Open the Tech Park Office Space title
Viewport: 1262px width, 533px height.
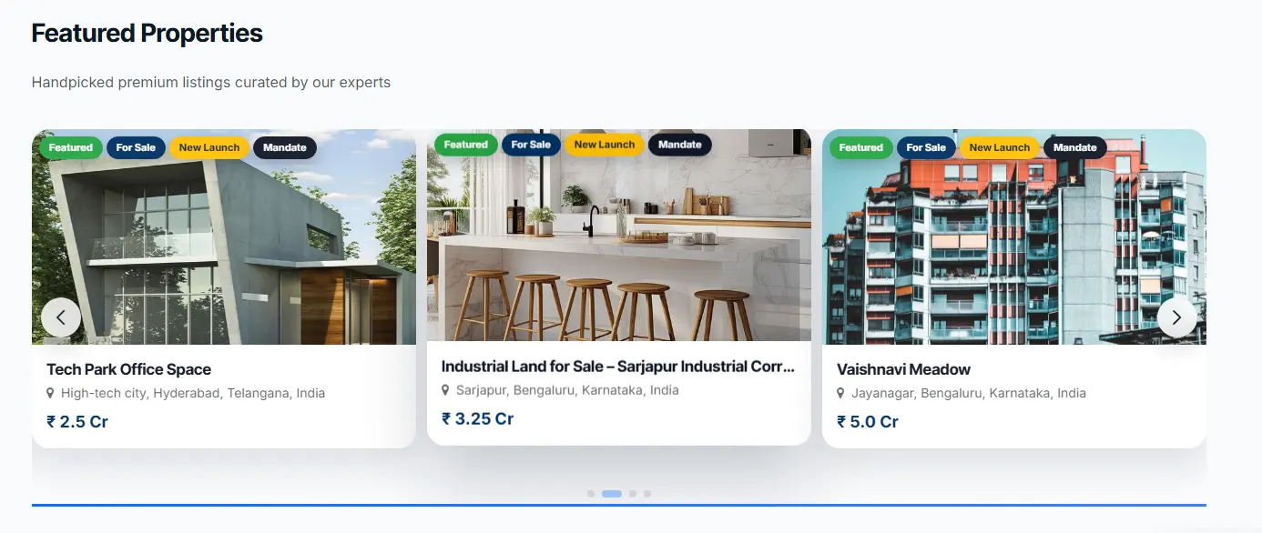[x=128, y=369]
